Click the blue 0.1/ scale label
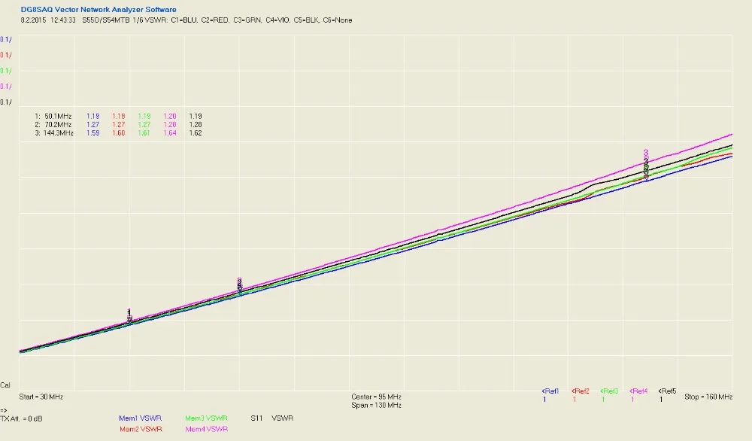This screenshot has width=752, height=441. pyautogui.click(x=6, y=39)
